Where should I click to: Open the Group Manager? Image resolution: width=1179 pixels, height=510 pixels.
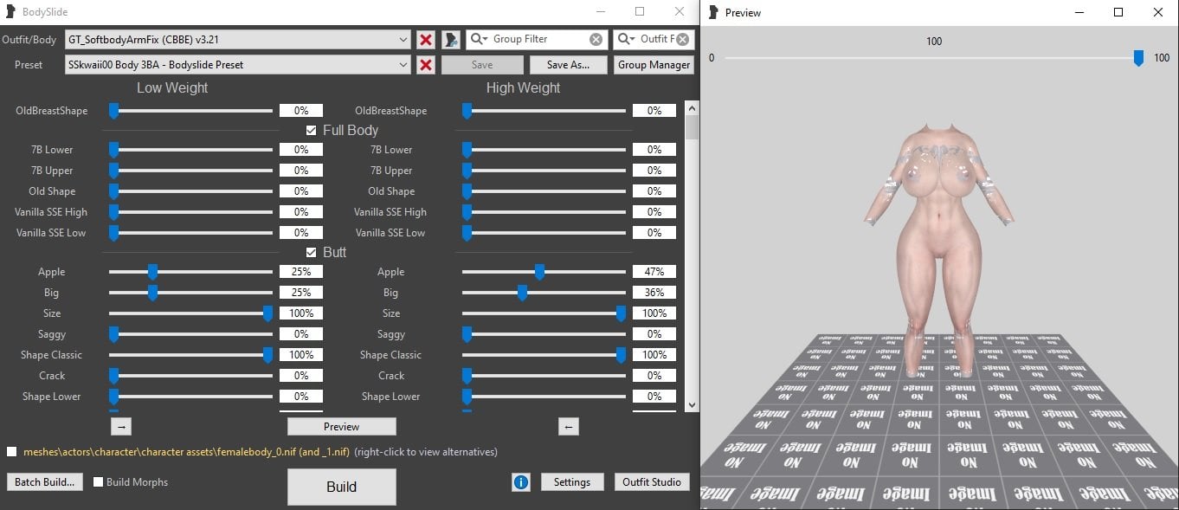(654, 65)
